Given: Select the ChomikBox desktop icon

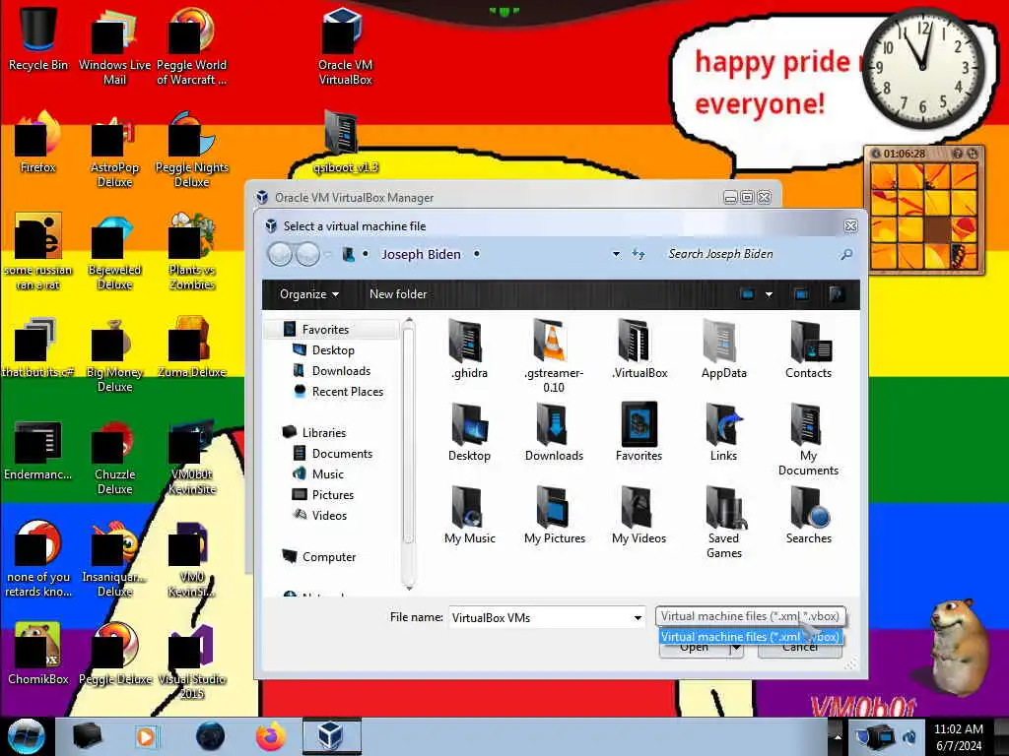Looking at the screenshot, I should (38, 654).
